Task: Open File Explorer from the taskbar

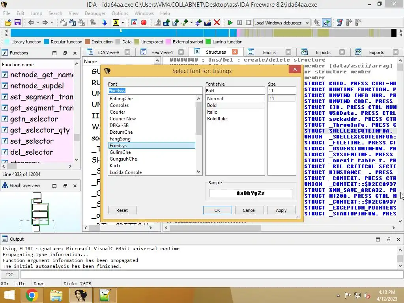Action: (x=56, y=295)
